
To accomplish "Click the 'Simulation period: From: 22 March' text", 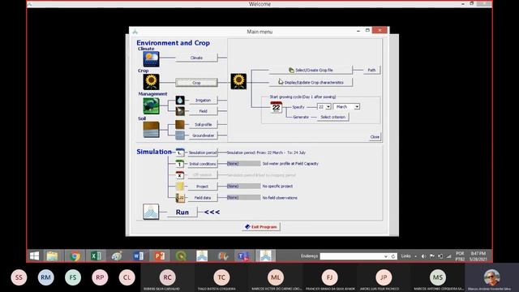I will (255, 152).
